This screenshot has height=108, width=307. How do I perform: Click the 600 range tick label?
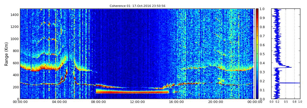[16, 63]
